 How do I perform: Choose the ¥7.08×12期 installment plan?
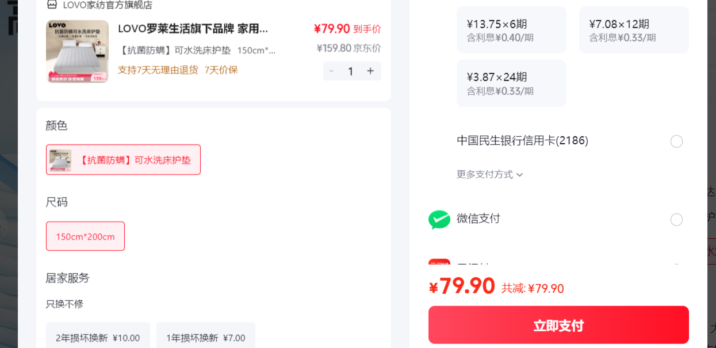tap(634, 30)
